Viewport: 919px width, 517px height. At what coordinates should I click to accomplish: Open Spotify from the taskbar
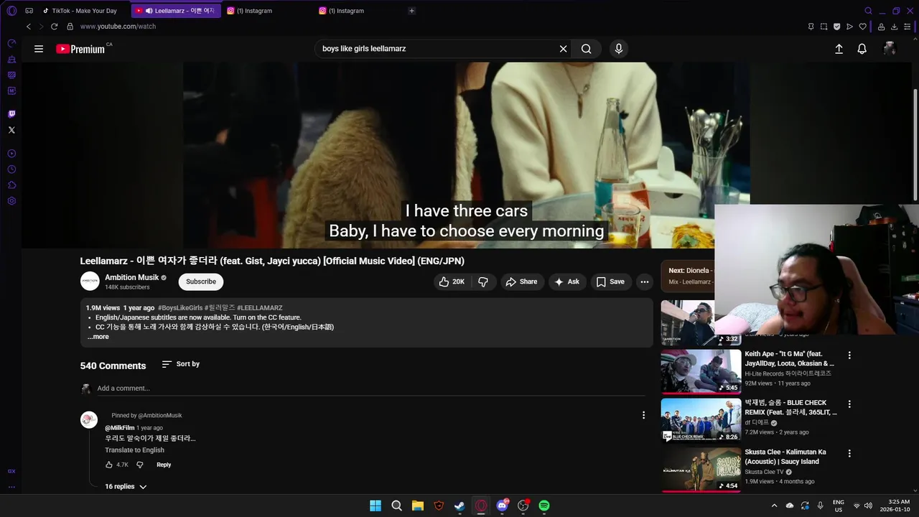click(544, 506)
